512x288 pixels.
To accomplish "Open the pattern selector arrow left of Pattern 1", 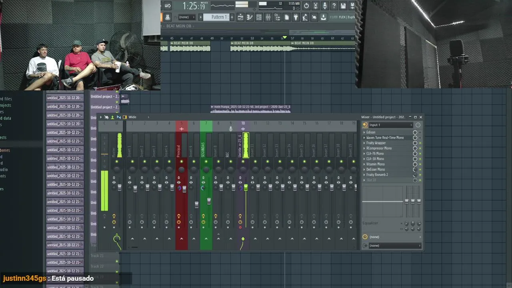I will click(201, 17).
